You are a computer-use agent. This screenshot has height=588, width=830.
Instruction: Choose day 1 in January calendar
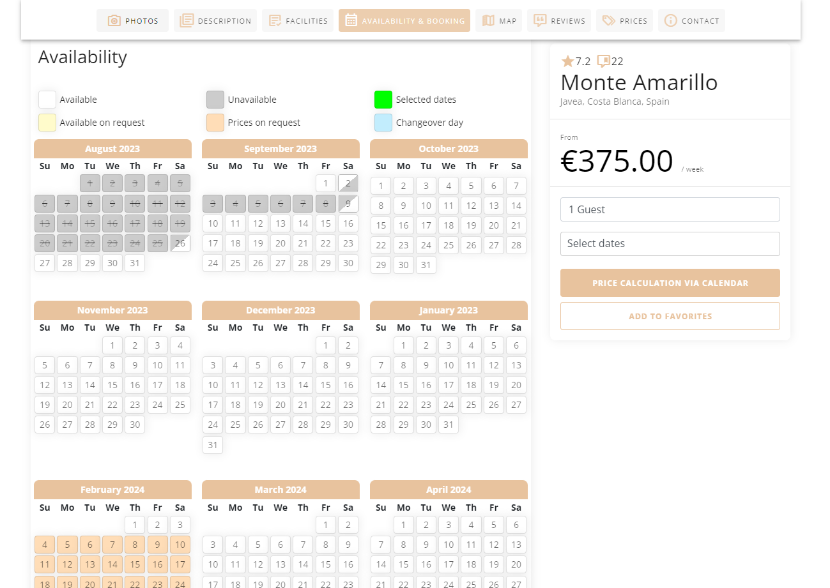[x=404, y=345]
